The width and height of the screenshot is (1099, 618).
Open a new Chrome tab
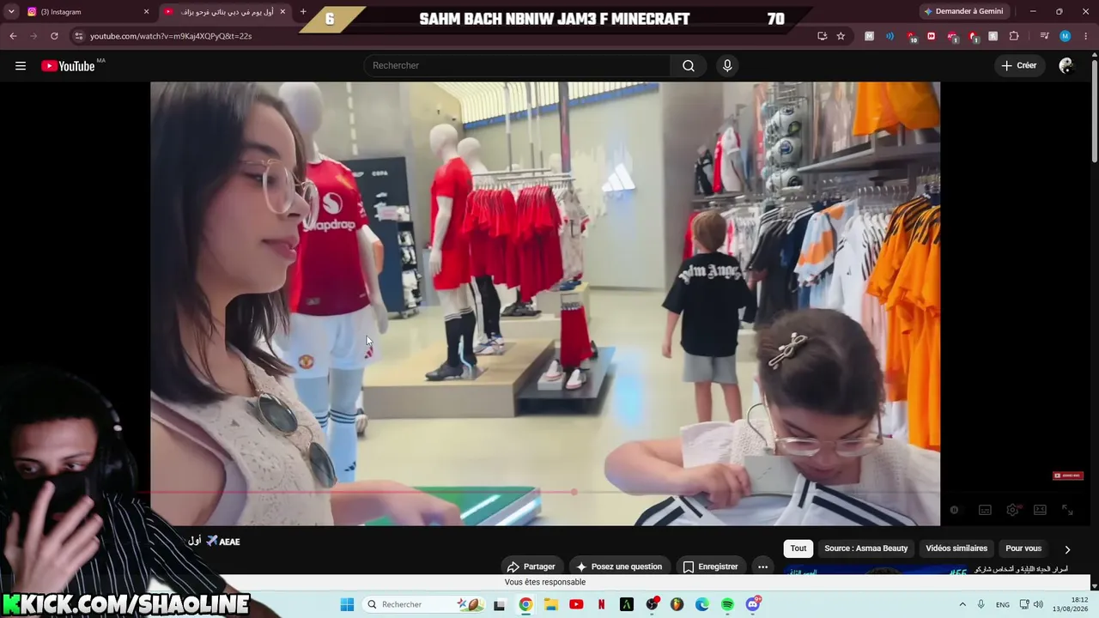[x=303, y=12]
